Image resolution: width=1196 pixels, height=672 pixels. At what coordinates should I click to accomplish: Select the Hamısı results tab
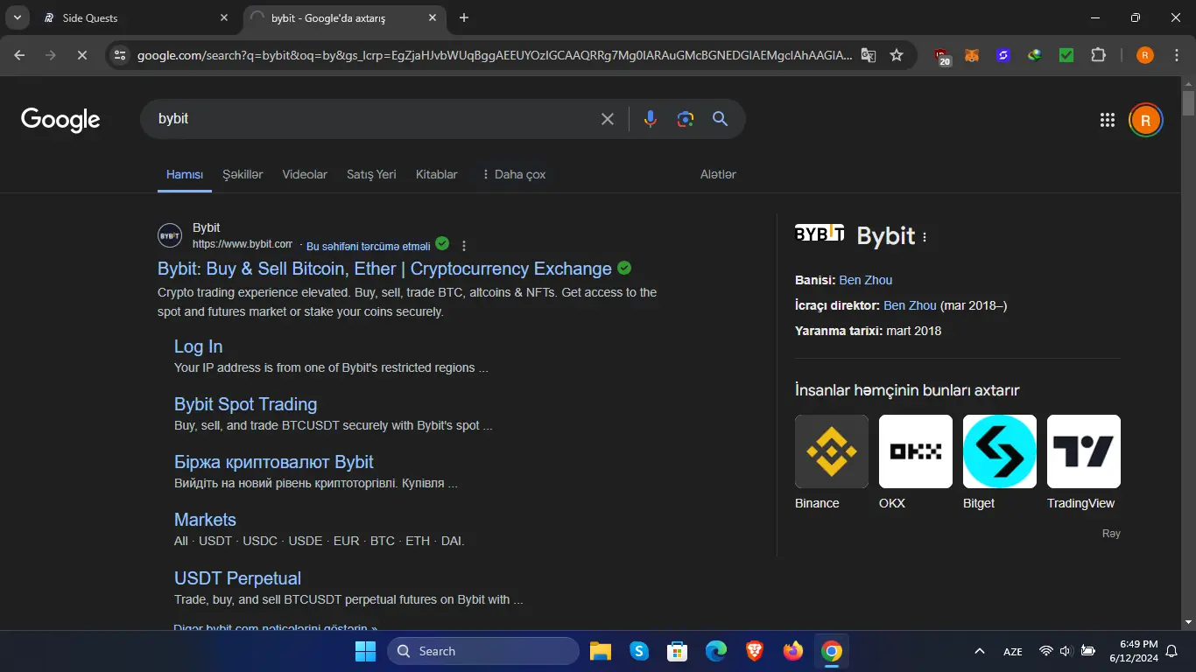point(185,174)
